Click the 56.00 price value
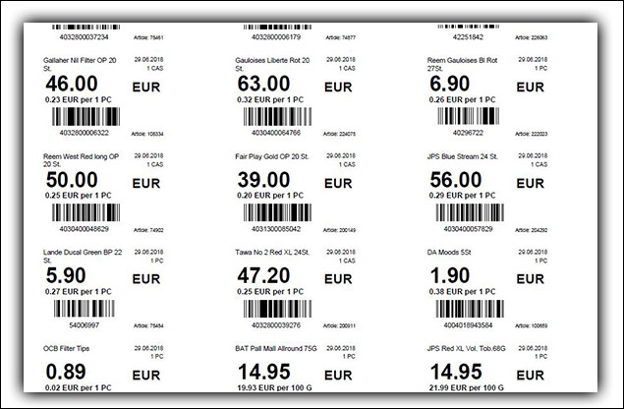Viewport: 624px width, 409px height. [x=467, y=182]
